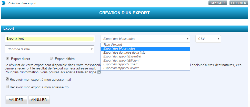Screen dimensions: 250x107
Task: Uncheck Recevoir mon export à mon adresse mail
Action: tap(7, 79)
